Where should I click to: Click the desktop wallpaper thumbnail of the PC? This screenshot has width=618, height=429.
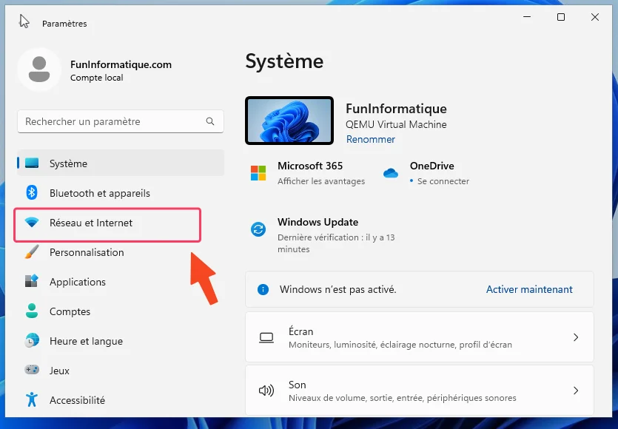click(x=289, y=121)
